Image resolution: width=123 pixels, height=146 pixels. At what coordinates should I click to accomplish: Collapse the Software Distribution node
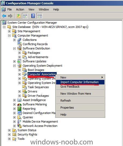14,48
